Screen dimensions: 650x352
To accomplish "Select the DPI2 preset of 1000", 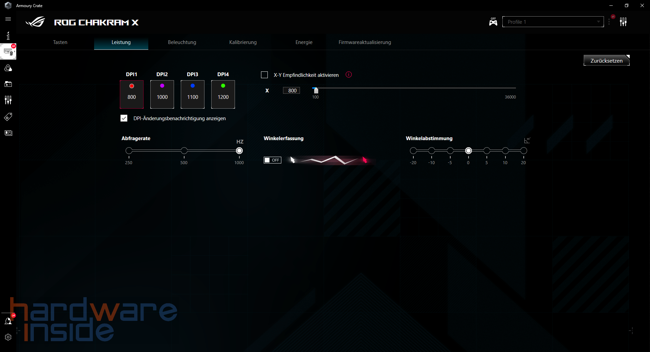I will 162,94.
